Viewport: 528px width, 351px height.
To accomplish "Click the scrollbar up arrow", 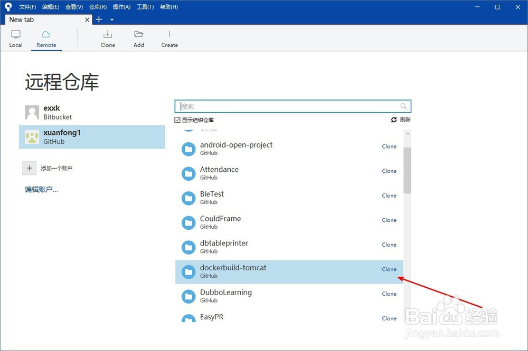I will click(x=408, y=134).
